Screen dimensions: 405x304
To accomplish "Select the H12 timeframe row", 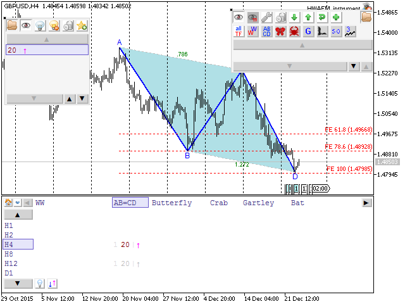I will coord(11,263).
